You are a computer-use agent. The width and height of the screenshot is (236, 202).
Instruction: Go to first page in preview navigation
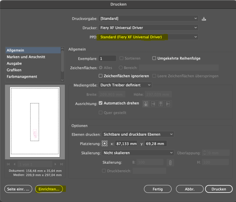click(x=8, y=164)
